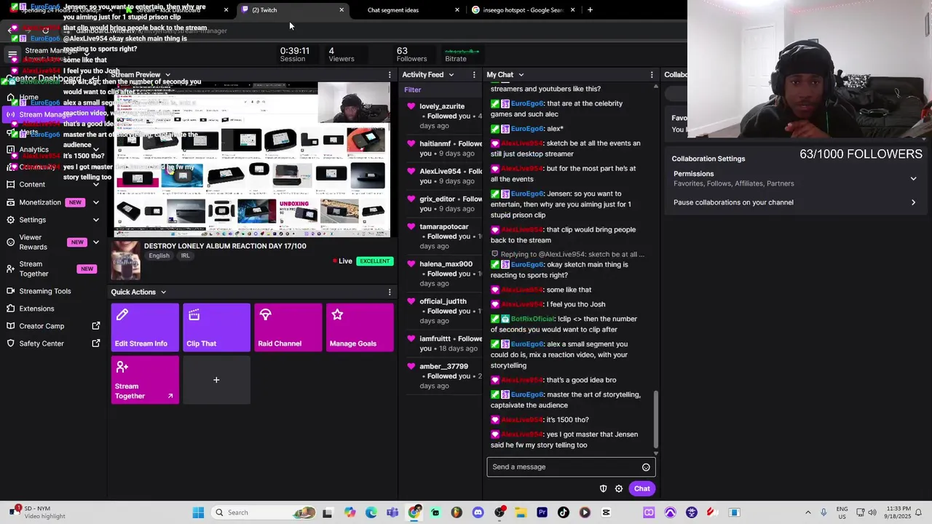Open Extensions sidebar item
932x524 pixels.
36,309
